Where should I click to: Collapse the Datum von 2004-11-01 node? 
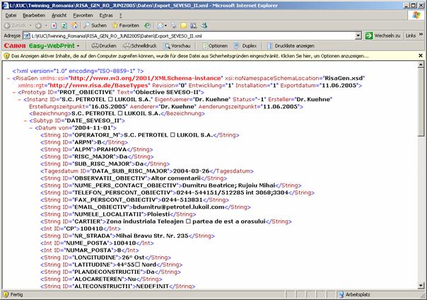tap(37, 127)
